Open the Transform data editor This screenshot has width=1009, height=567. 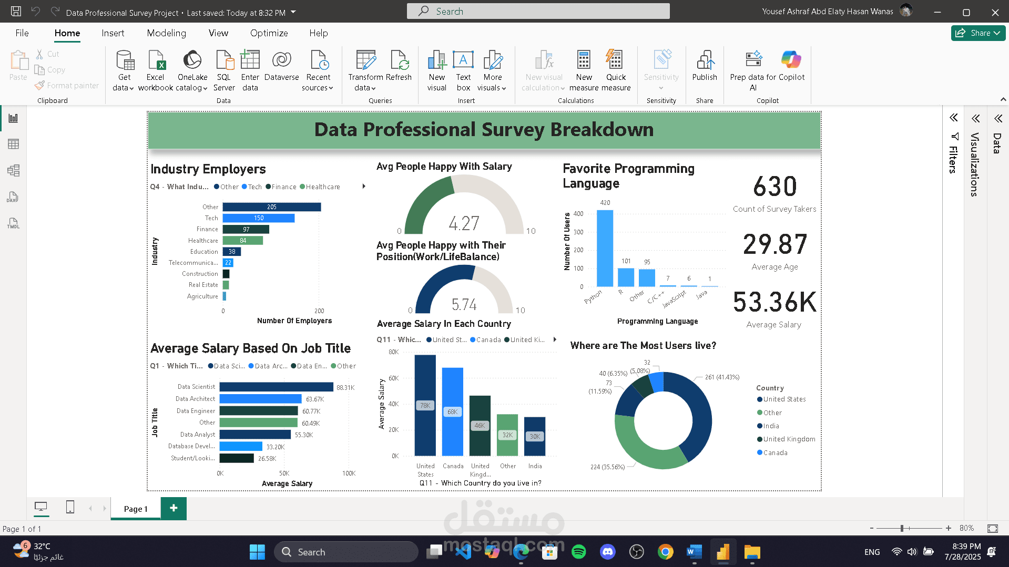tap(365, 71)
